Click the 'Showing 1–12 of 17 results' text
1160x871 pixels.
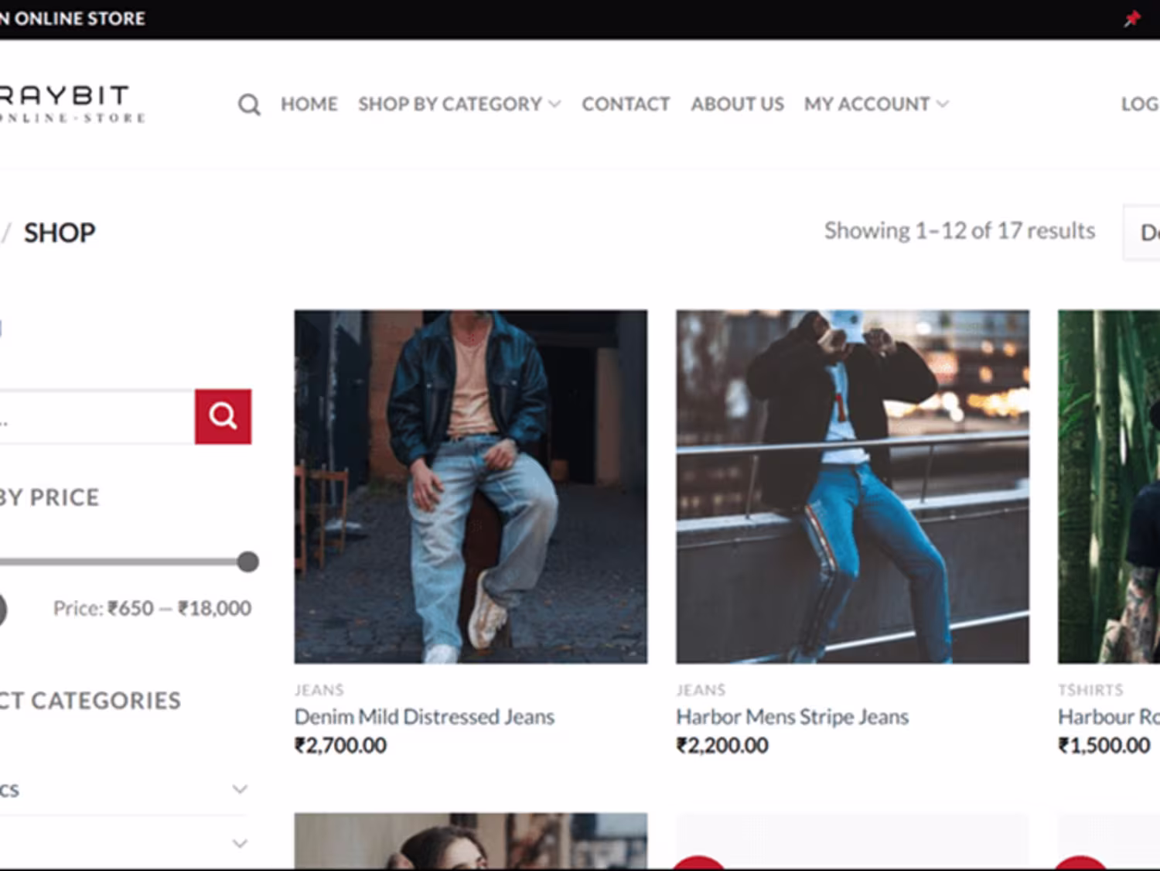pyautogui.click(x=960, y=231)
